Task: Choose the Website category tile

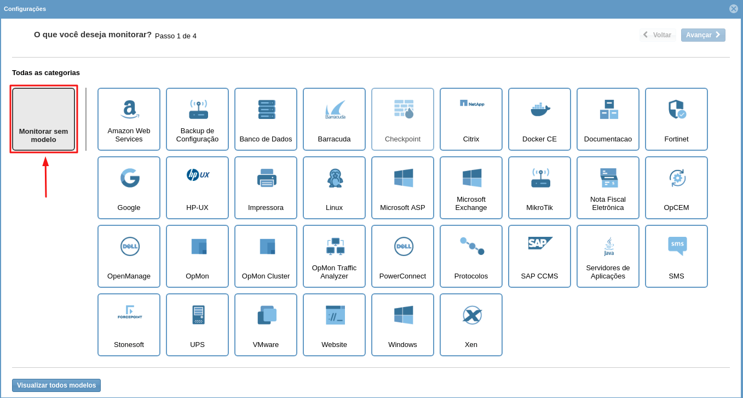Action: pos(334,325)
